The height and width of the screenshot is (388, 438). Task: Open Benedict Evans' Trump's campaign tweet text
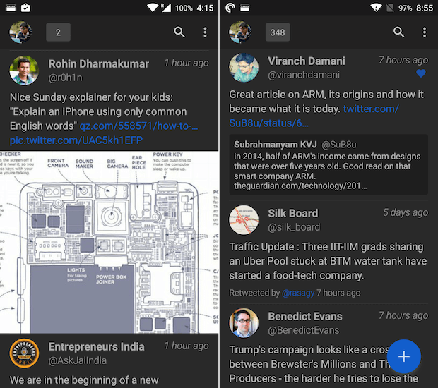tap(324, 364)
